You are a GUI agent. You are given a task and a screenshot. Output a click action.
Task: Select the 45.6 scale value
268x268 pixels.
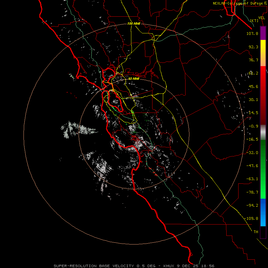pyautogui.click(x=253, y=86)
